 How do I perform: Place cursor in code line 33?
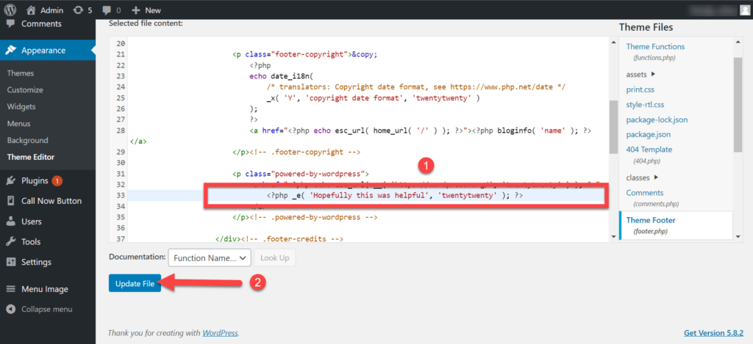coord(395,196)
